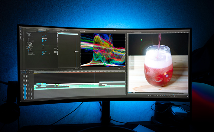
Task: Select the Razor tool in tools panel
Action: [x=21, y=34]
